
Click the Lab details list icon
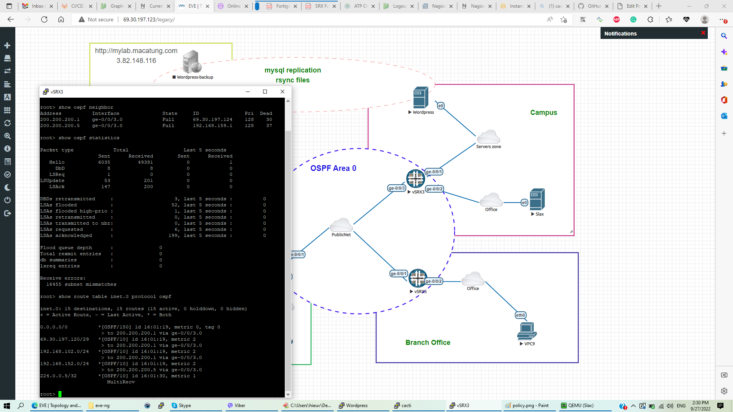point(7,162)
